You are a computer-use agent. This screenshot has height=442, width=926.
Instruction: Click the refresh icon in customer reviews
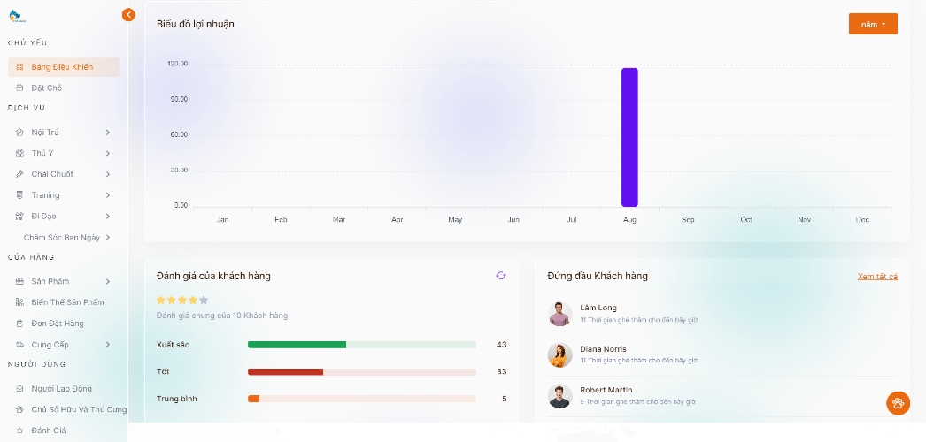pyautogui.click(x=501, y=276)
